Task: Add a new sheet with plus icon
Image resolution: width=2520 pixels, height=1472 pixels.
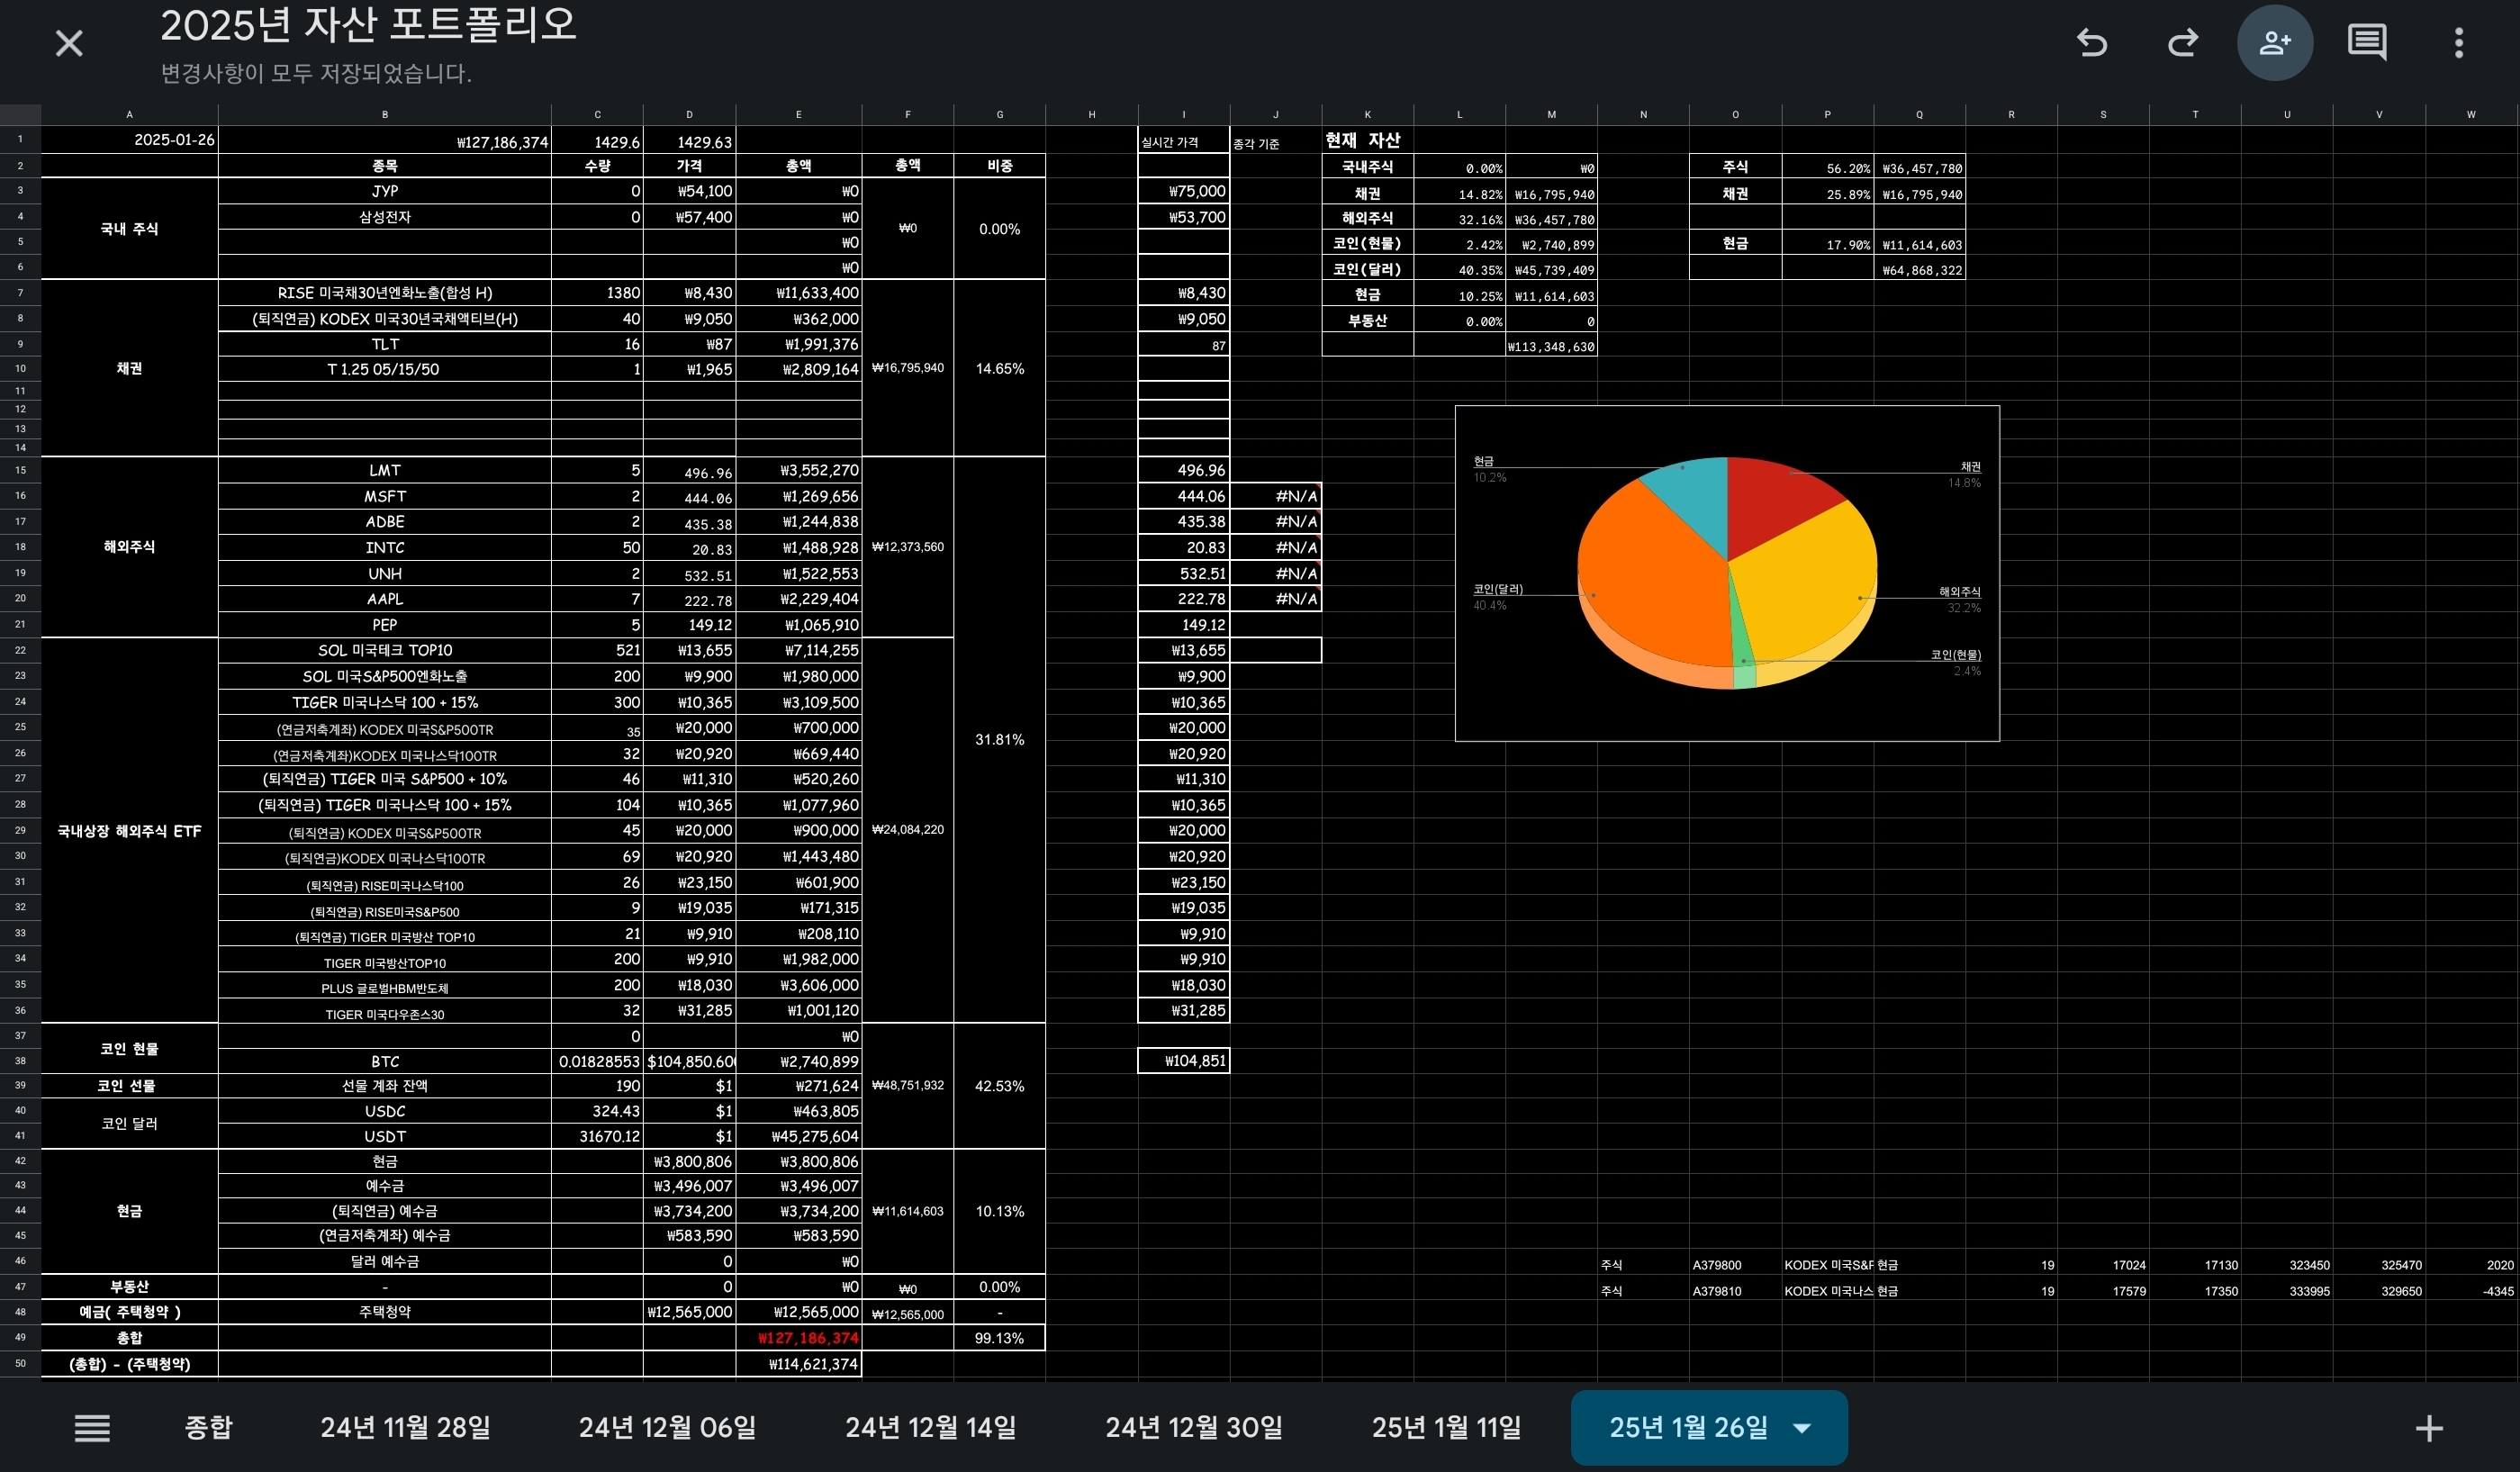Action: (2429, 1428)
